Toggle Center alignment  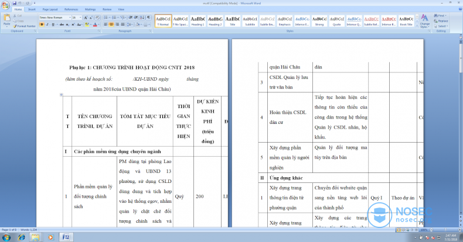coord(111,25)
